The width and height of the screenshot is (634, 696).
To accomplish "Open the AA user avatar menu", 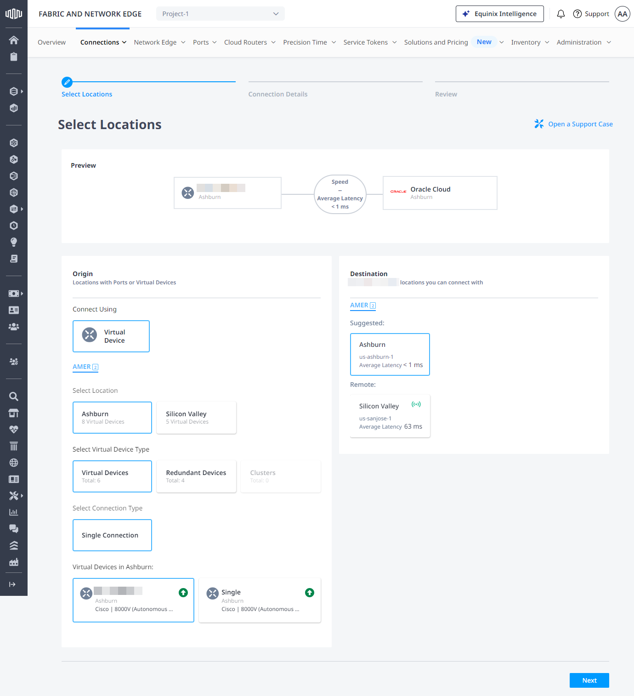I will pos(623,14).
